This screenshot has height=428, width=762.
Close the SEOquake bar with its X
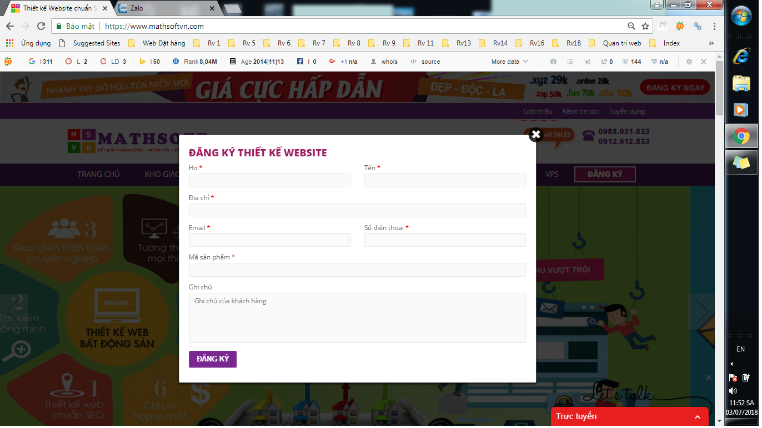(x=704, y=62)
